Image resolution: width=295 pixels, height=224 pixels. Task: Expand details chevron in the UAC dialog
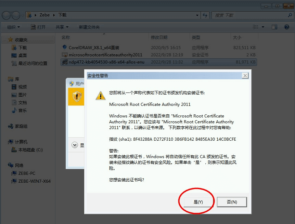click(x=75, y=145)
